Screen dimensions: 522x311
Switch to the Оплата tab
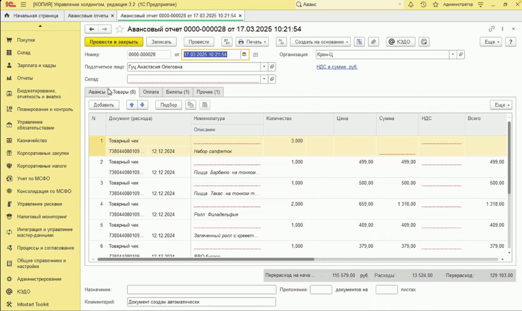150,92
